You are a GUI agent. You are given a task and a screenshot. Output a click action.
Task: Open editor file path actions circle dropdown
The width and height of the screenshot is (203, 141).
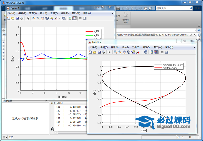(191, 35)
